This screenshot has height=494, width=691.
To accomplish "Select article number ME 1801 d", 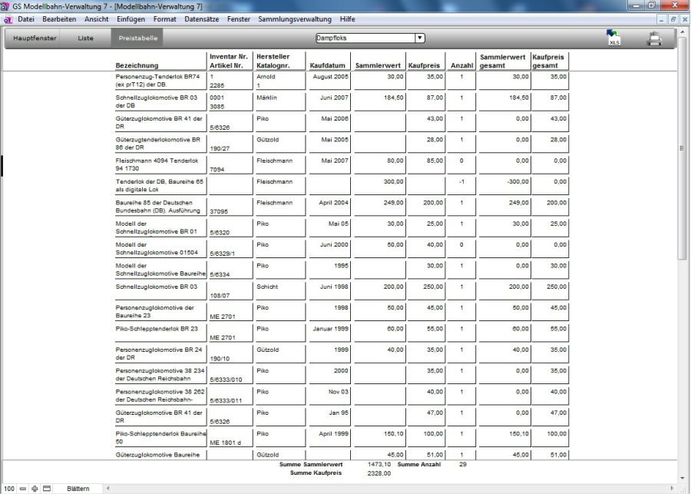I will coord(225,443).
